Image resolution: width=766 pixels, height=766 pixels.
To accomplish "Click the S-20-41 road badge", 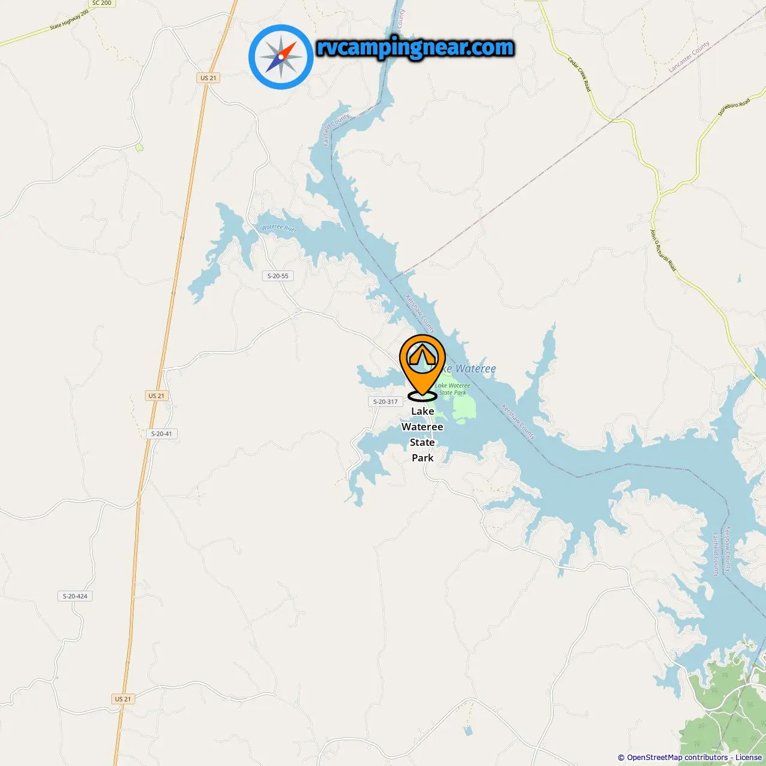I will point(162,434).
